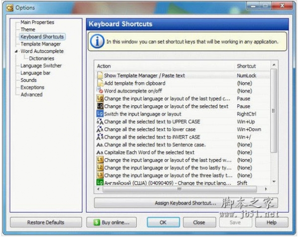Click the Action column header

tap(164, 66)
